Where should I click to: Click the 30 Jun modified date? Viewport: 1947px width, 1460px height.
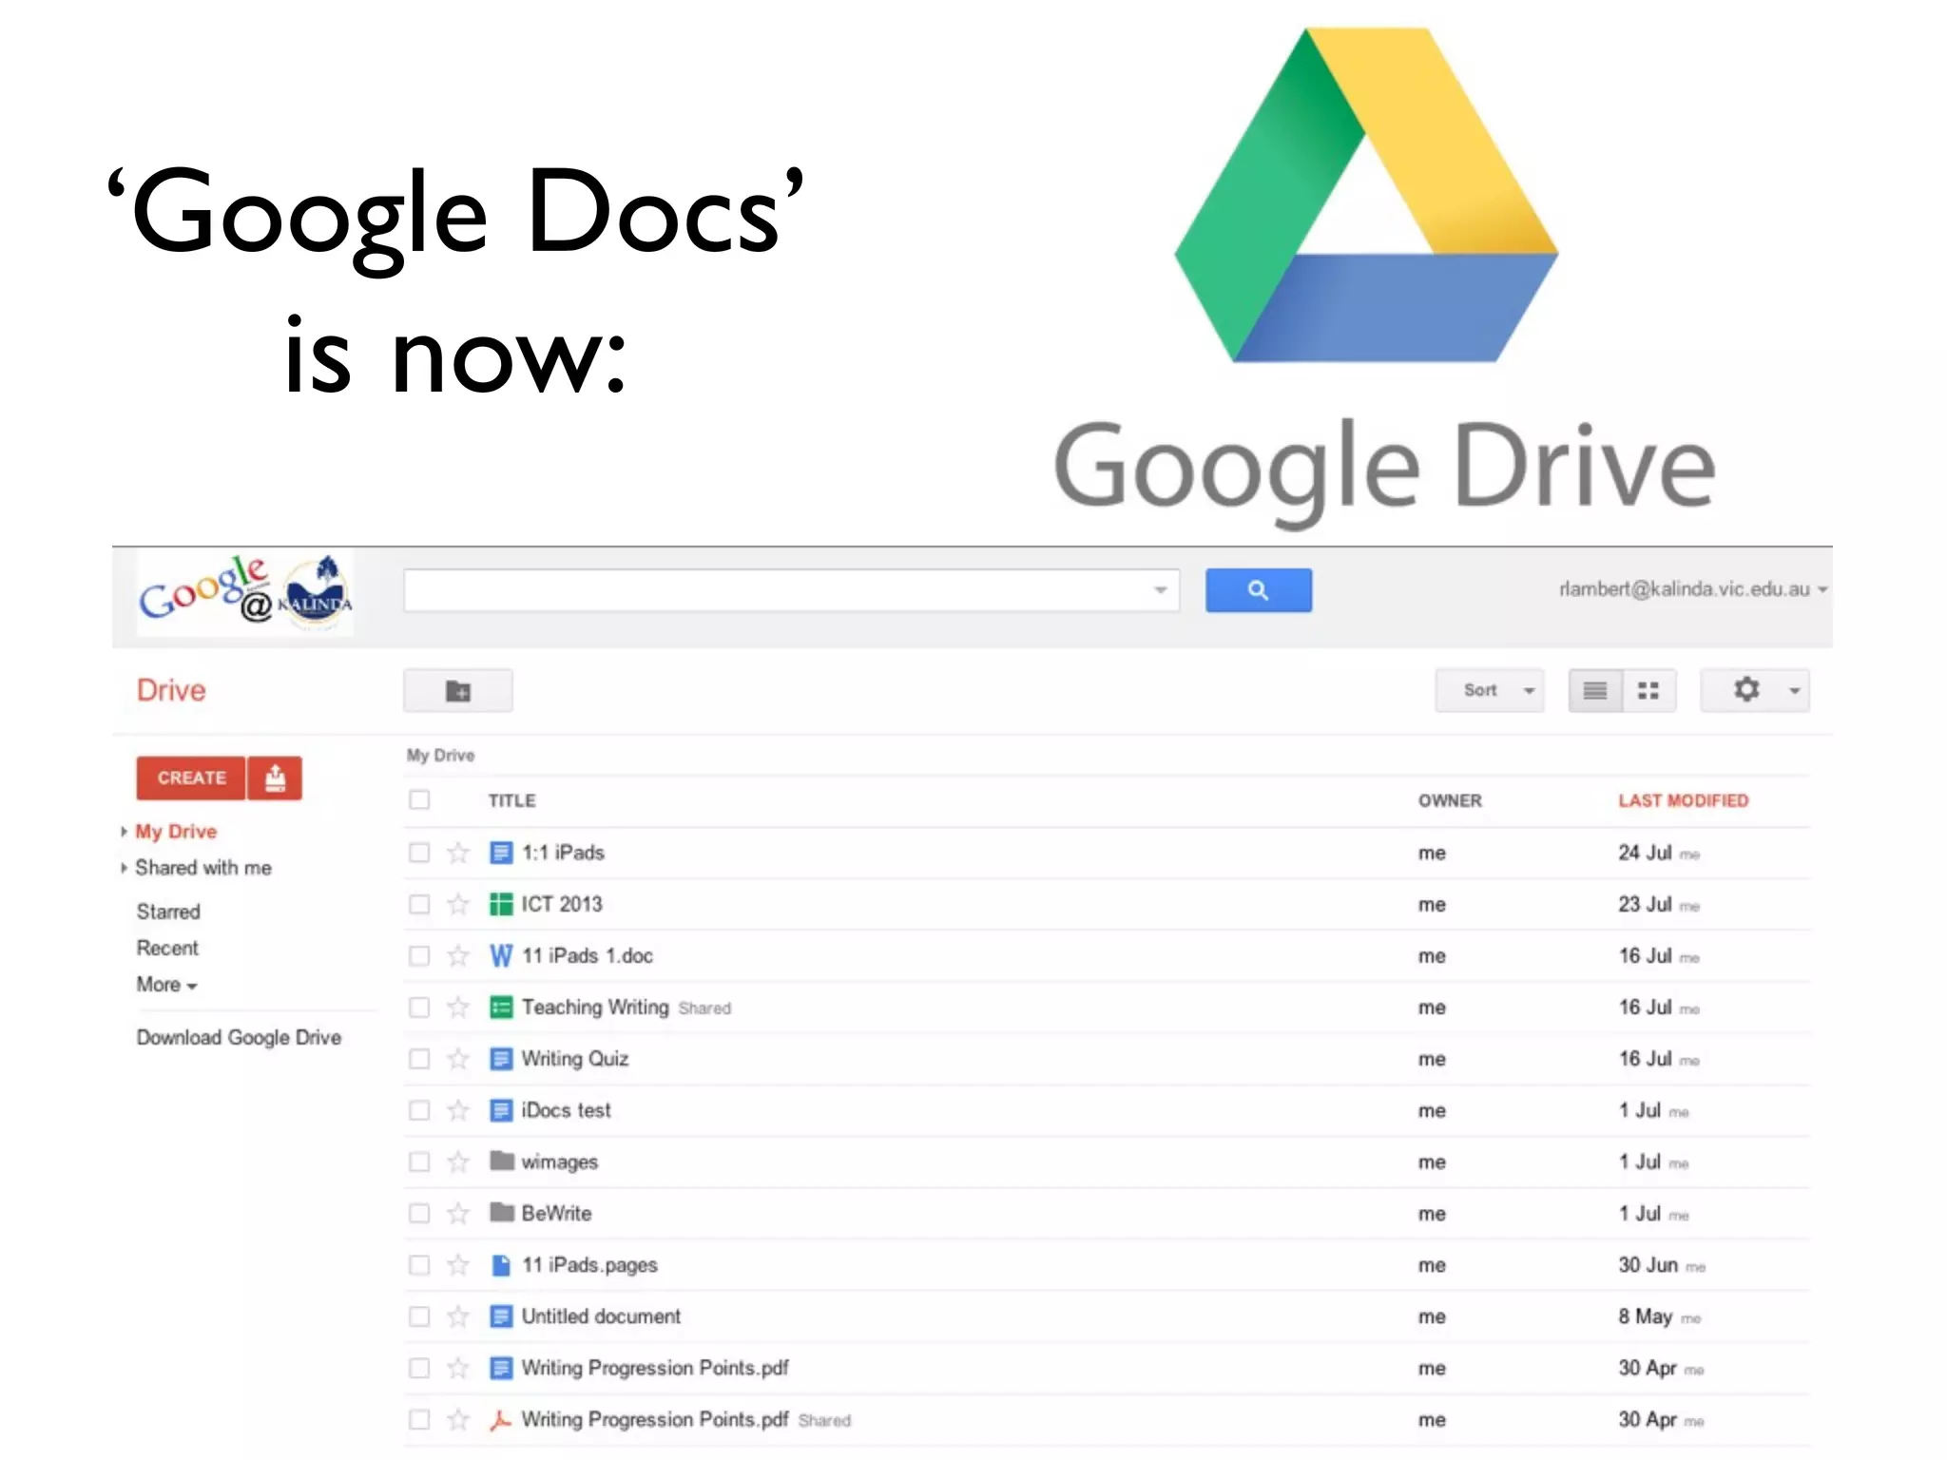[x=1648, y=1265]
